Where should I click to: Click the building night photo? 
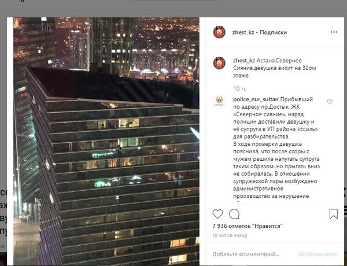click(x=106, y=142)
